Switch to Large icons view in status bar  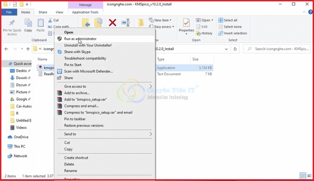point(309,176)
